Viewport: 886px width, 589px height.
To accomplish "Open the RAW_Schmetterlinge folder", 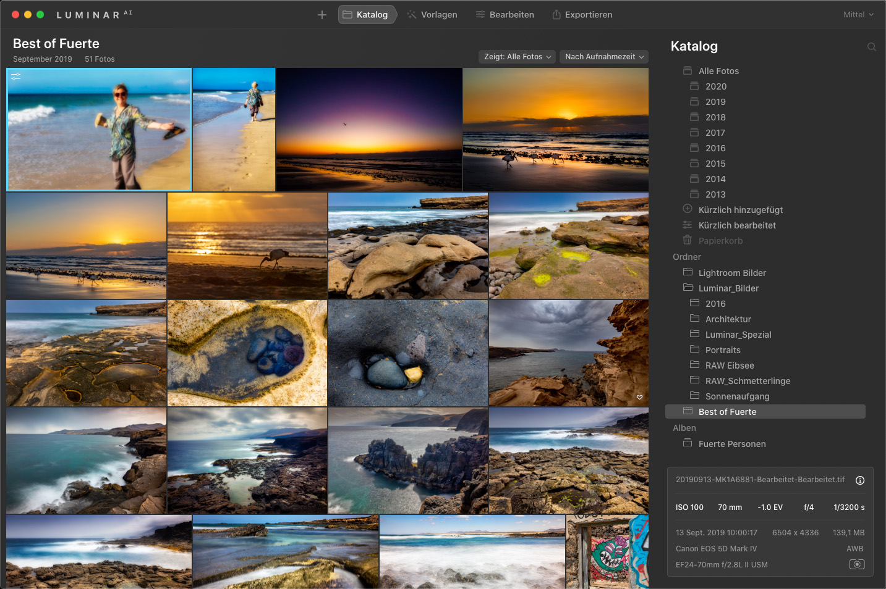I will (748, 381).
